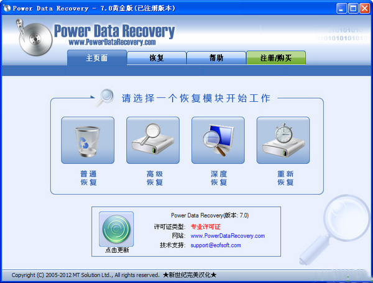373x283 pixels.
Task: Click the copyright notice in status bar
Action: coord(85,275)
